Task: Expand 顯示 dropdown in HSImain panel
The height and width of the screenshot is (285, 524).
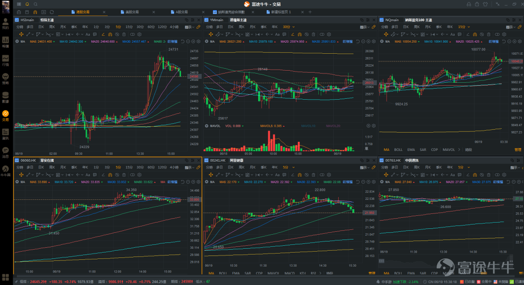Action: pyautogui.click(x=189, y=27)
